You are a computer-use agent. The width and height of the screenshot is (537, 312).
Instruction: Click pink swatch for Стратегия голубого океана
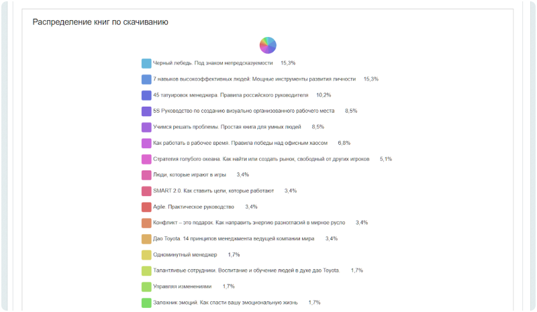coord(146,159)
